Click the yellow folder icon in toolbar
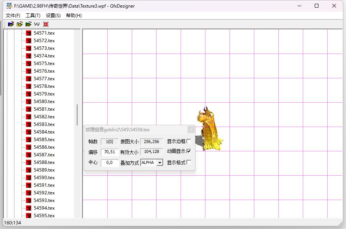This screenshot has height=229, width=346. coord(19,24)
